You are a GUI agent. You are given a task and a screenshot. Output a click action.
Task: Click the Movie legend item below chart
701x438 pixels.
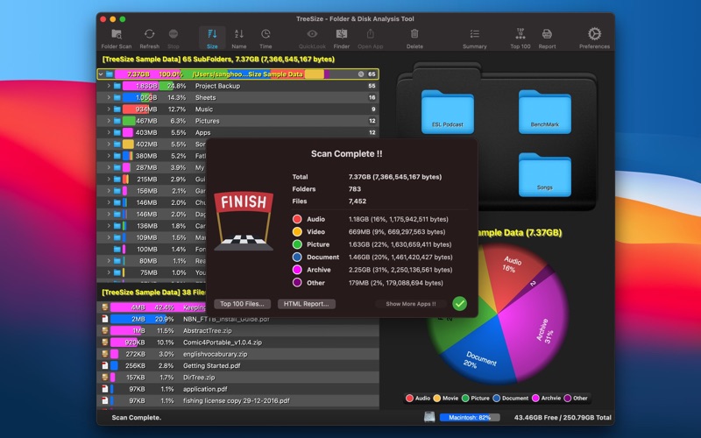click(445, 399)
